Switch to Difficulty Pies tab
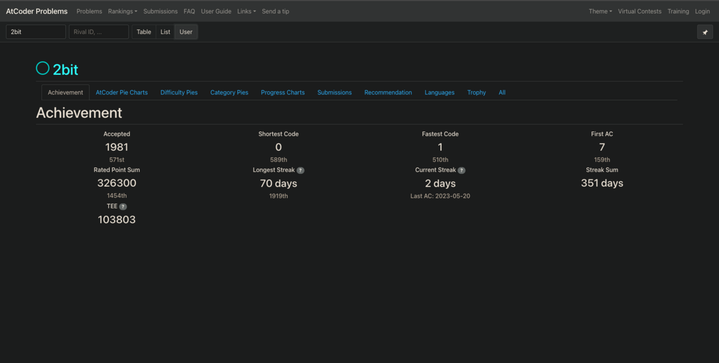The height and width of the screenshot is (363, 719). [x=179, y=92]
